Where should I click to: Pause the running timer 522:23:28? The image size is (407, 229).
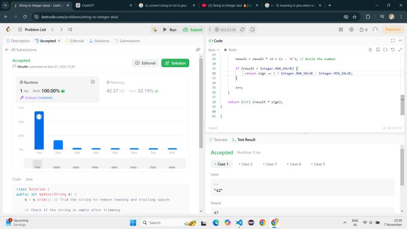[225, 30]
